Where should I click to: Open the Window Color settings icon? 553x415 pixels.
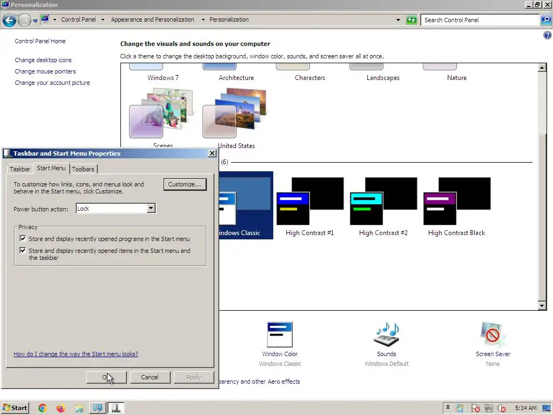tap(280, 334)
